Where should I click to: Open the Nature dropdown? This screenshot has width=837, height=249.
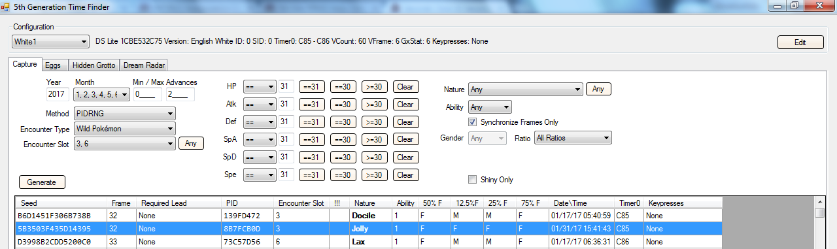[x=525, y=90]
